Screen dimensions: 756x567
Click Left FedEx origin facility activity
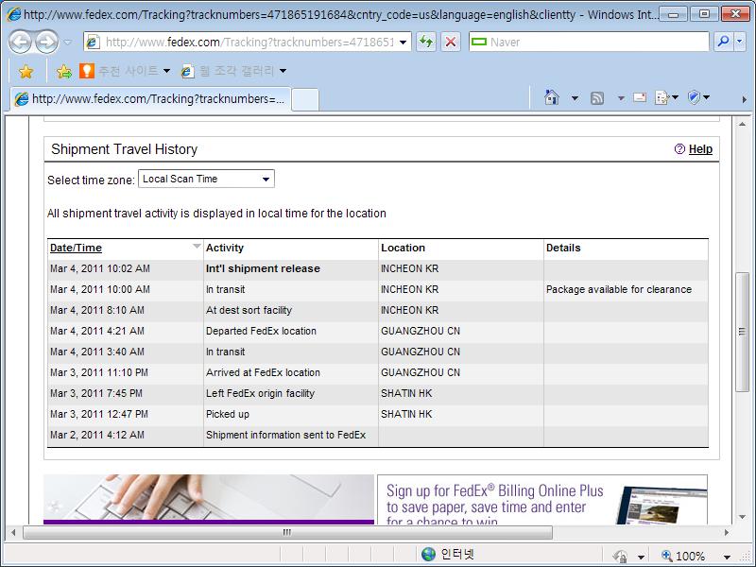[260, 393]
